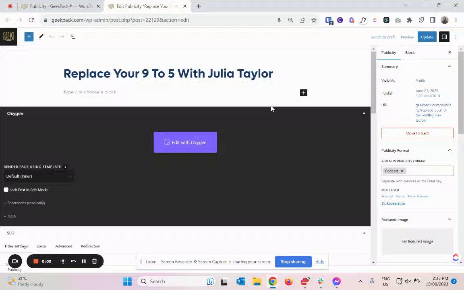
Task: Reload the page in Chrome
Action: pyautogui.click(x=31, y=20)
